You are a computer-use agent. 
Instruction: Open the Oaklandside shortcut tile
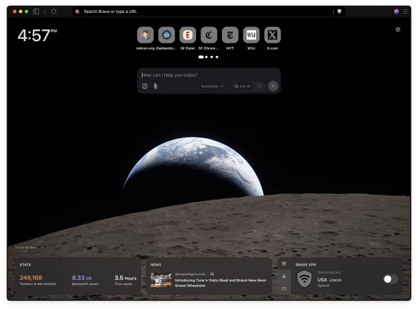[167, 35]
